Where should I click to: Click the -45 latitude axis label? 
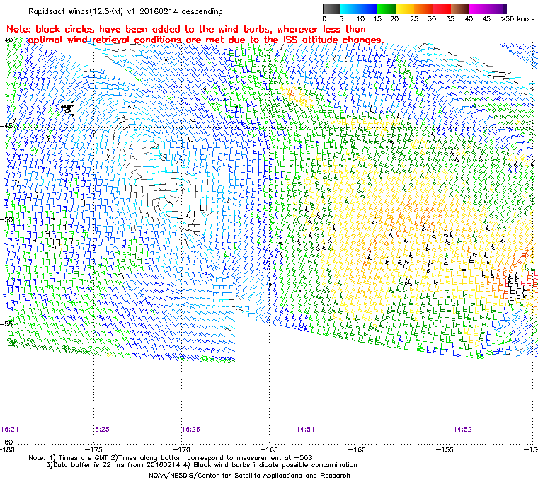(x=6, y=126)
